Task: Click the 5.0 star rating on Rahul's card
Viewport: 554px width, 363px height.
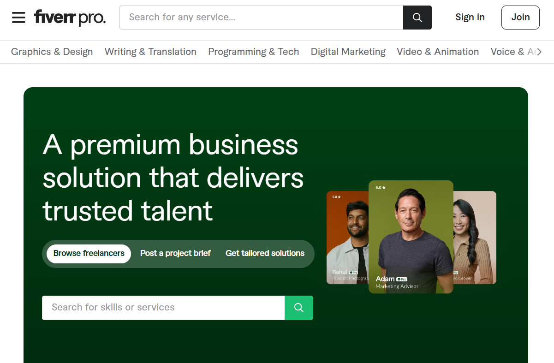Action: click(336, 197)
